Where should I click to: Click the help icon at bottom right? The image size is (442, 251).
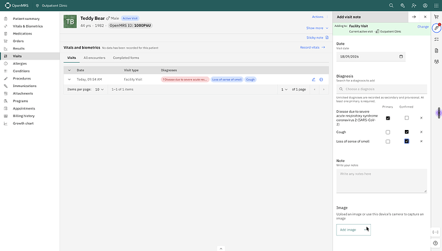click(436, 243)
